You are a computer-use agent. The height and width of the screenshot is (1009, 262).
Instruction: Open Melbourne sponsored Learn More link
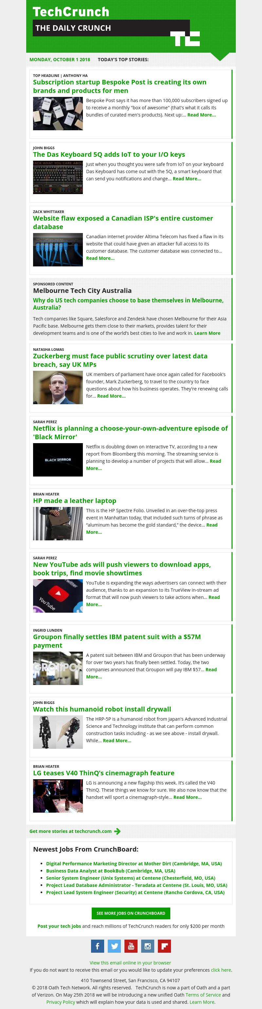click(207, 333)
